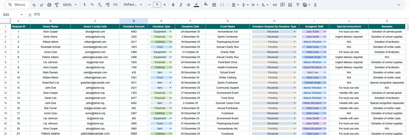
Task: Open the fill color picker
Action: pyautogui.click(x=205, y=5)
